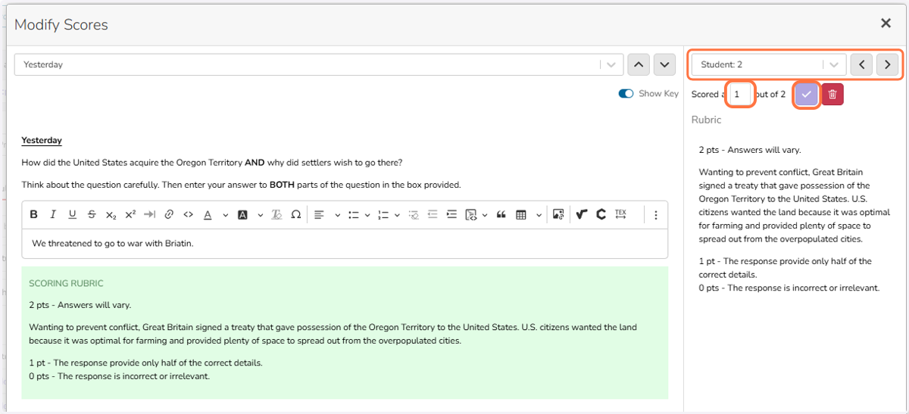Click the to-do list icon
The width and height of the screenshot is (909, 414).
(x=413, y=215)
